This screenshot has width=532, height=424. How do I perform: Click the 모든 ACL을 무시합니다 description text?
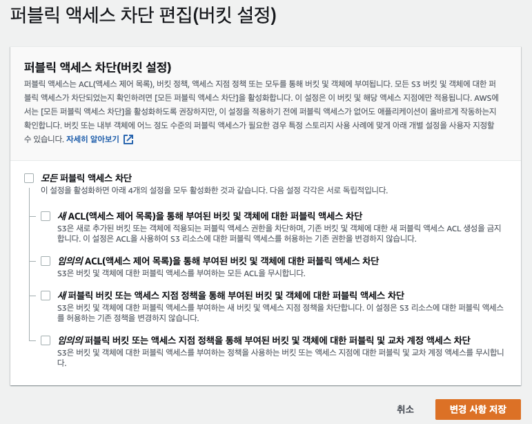click(181, 273)
